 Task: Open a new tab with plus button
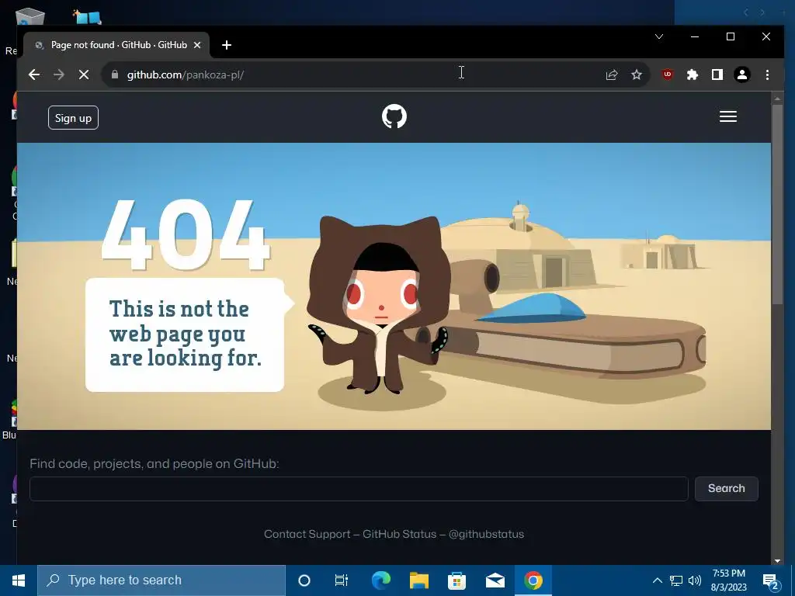tap(227, 45)
